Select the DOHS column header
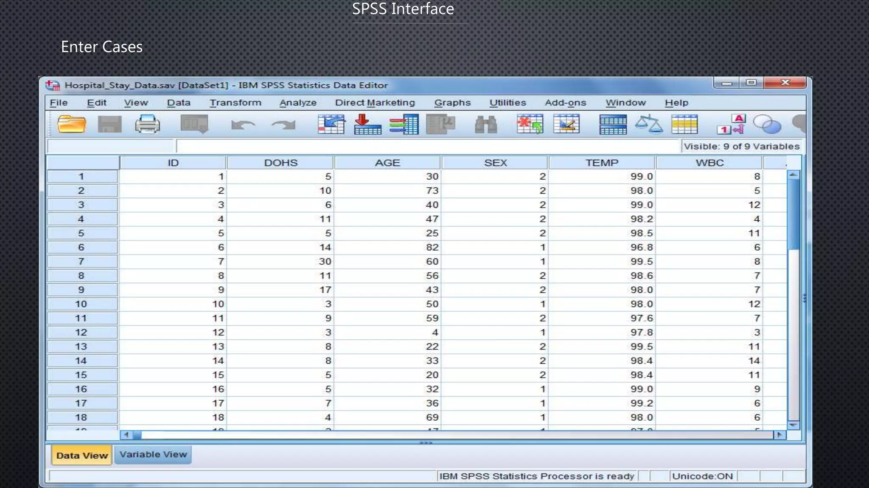869x488 pixels. 280,163
